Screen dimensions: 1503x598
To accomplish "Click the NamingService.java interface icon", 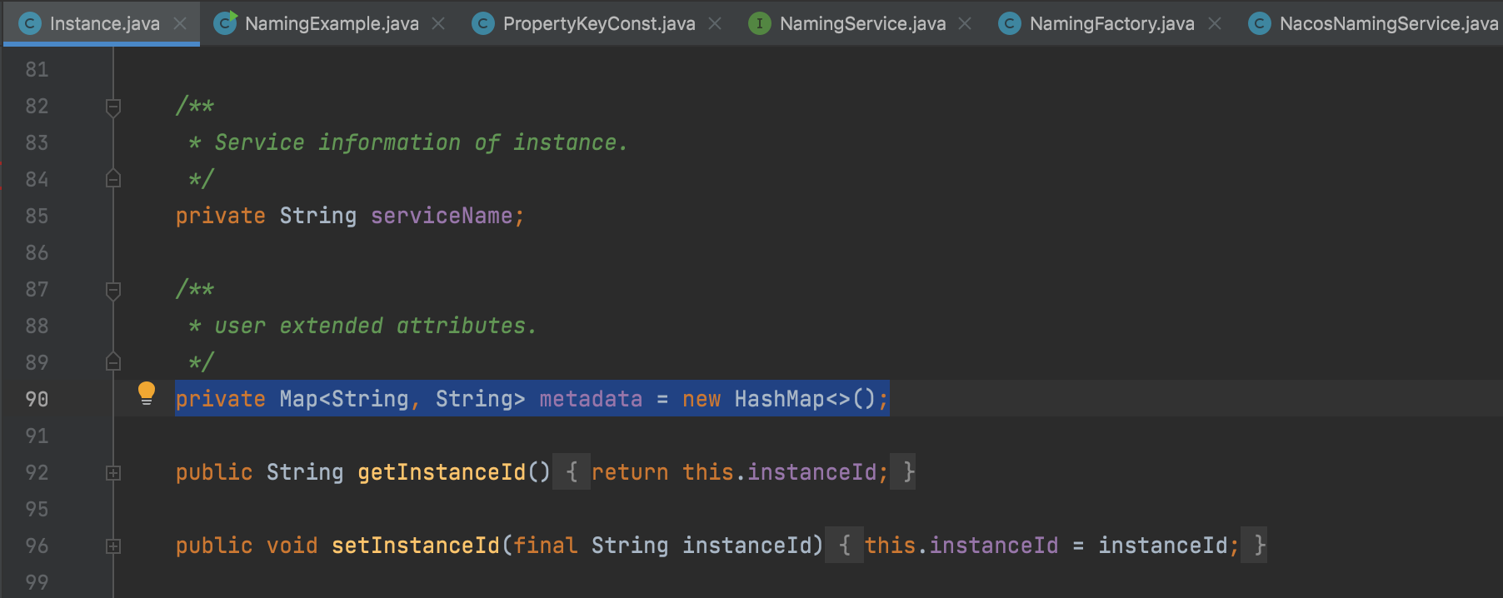I will pyautogui.click(x=759, y=23).
